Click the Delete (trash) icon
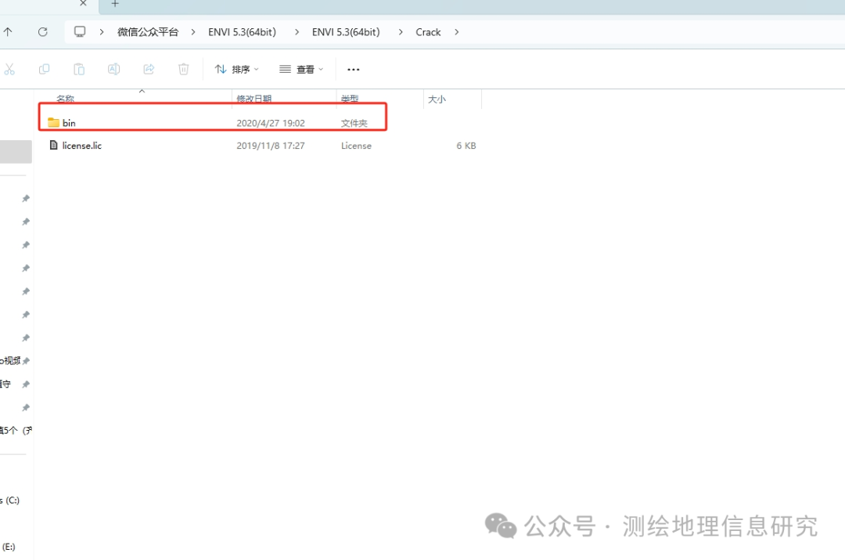The height and width of the screenshot is (560, 845). click(183, 69)
